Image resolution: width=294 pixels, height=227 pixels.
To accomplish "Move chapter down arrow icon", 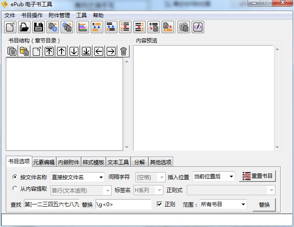I will click(74, 51).
